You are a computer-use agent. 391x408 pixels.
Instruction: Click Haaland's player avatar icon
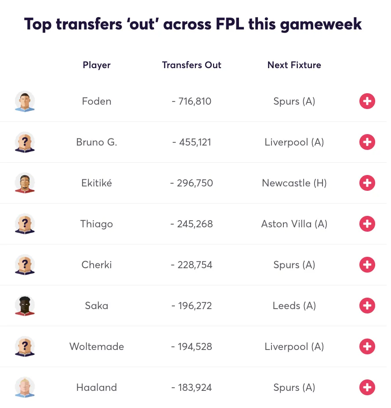click(25, 387)
